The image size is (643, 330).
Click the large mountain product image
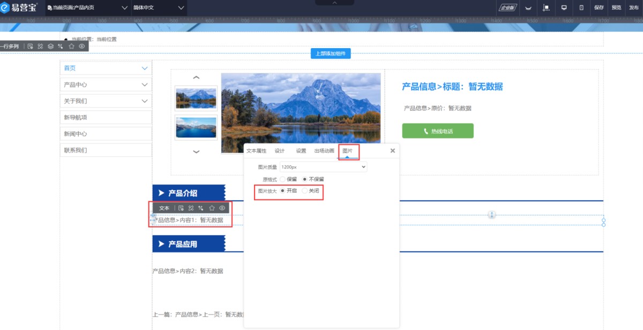coord(301,113)
